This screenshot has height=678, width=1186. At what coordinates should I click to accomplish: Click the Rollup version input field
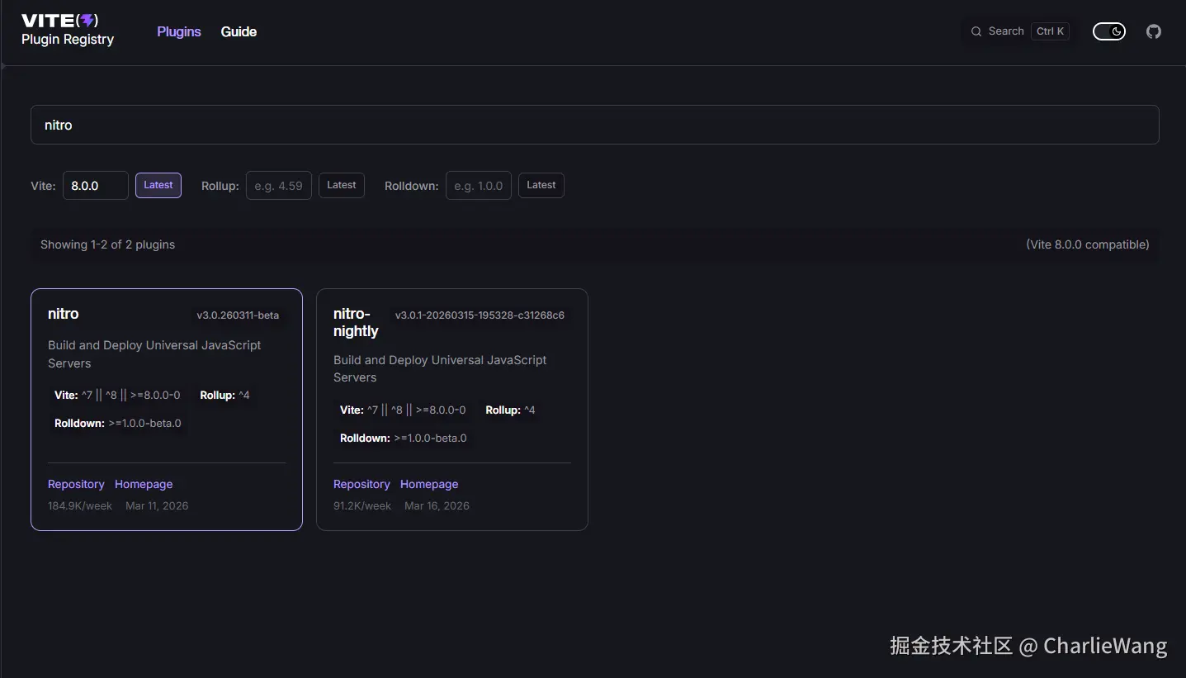pyautogui.click(x=279, y=186)
